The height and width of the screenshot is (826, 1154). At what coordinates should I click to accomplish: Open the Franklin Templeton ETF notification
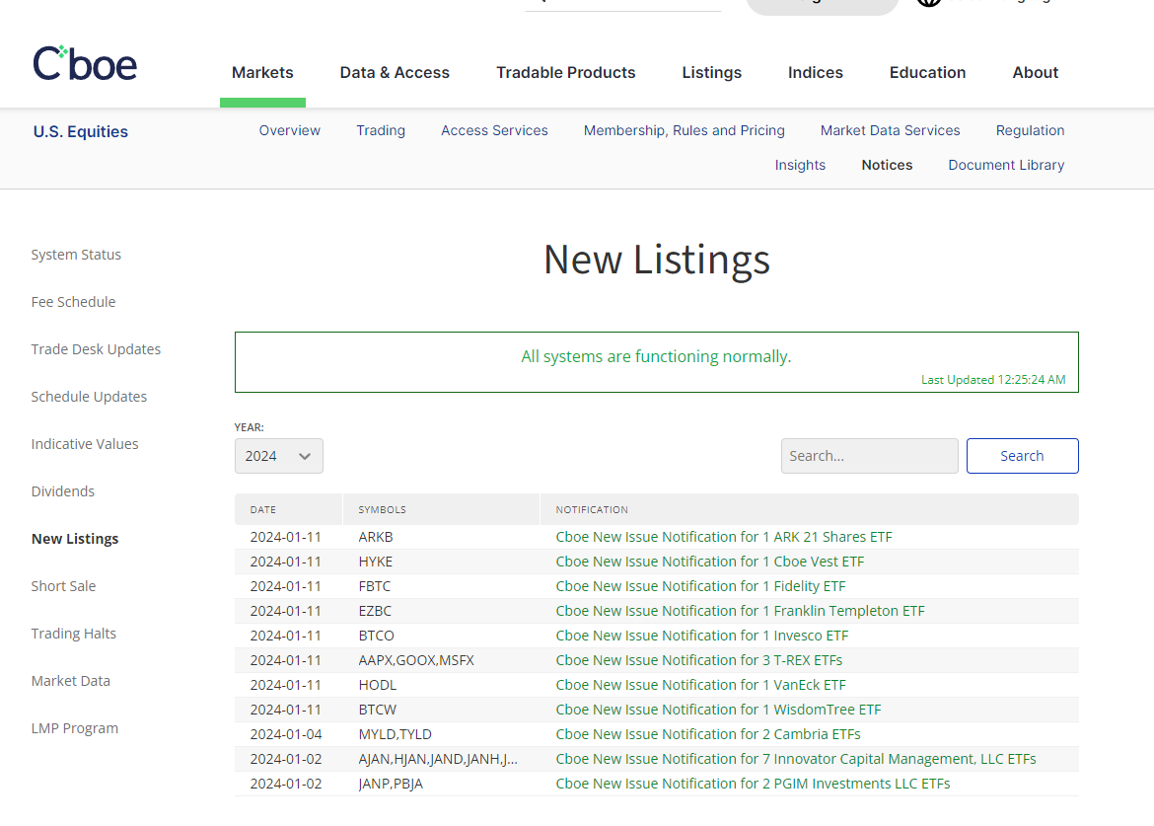tap(740, 611)
